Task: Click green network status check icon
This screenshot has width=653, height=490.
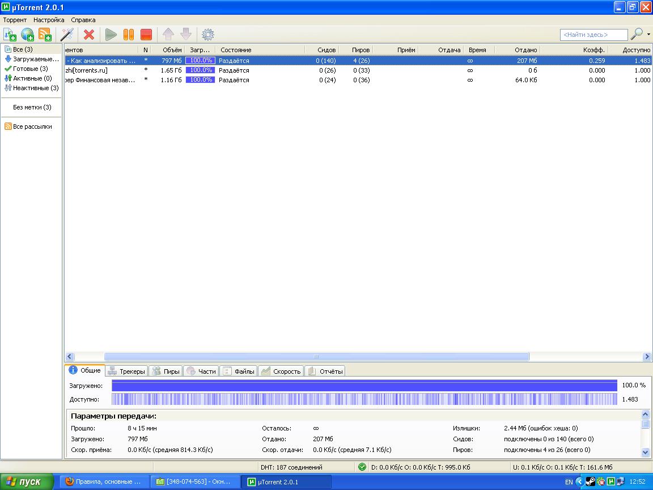Action: click(362, 467)
